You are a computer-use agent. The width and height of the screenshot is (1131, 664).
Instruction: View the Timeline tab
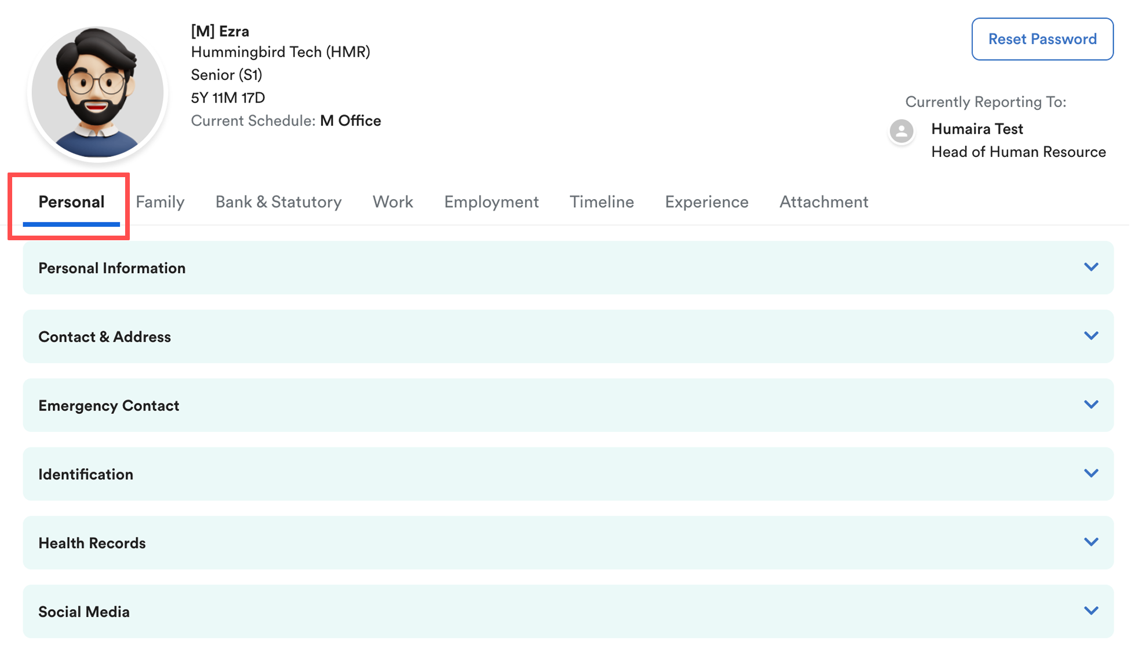click(601, 202)
